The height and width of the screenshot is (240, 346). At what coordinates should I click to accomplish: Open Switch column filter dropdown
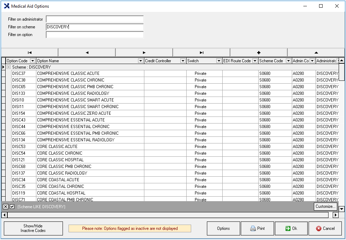[219, 61]
